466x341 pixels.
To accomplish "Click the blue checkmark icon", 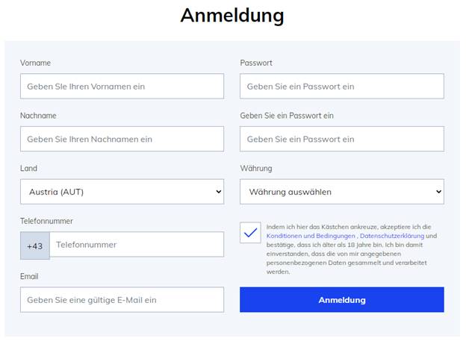I will tap(250, 233).
